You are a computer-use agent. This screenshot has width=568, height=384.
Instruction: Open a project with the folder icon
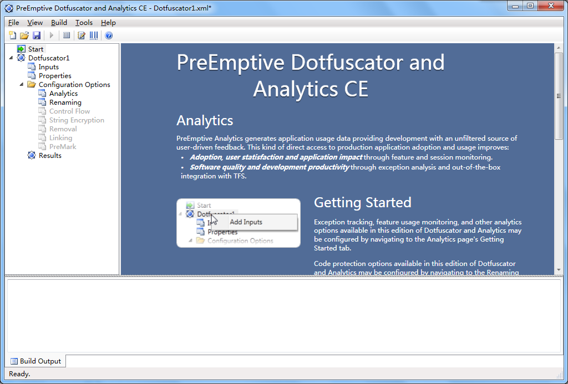tap(24, 35)
